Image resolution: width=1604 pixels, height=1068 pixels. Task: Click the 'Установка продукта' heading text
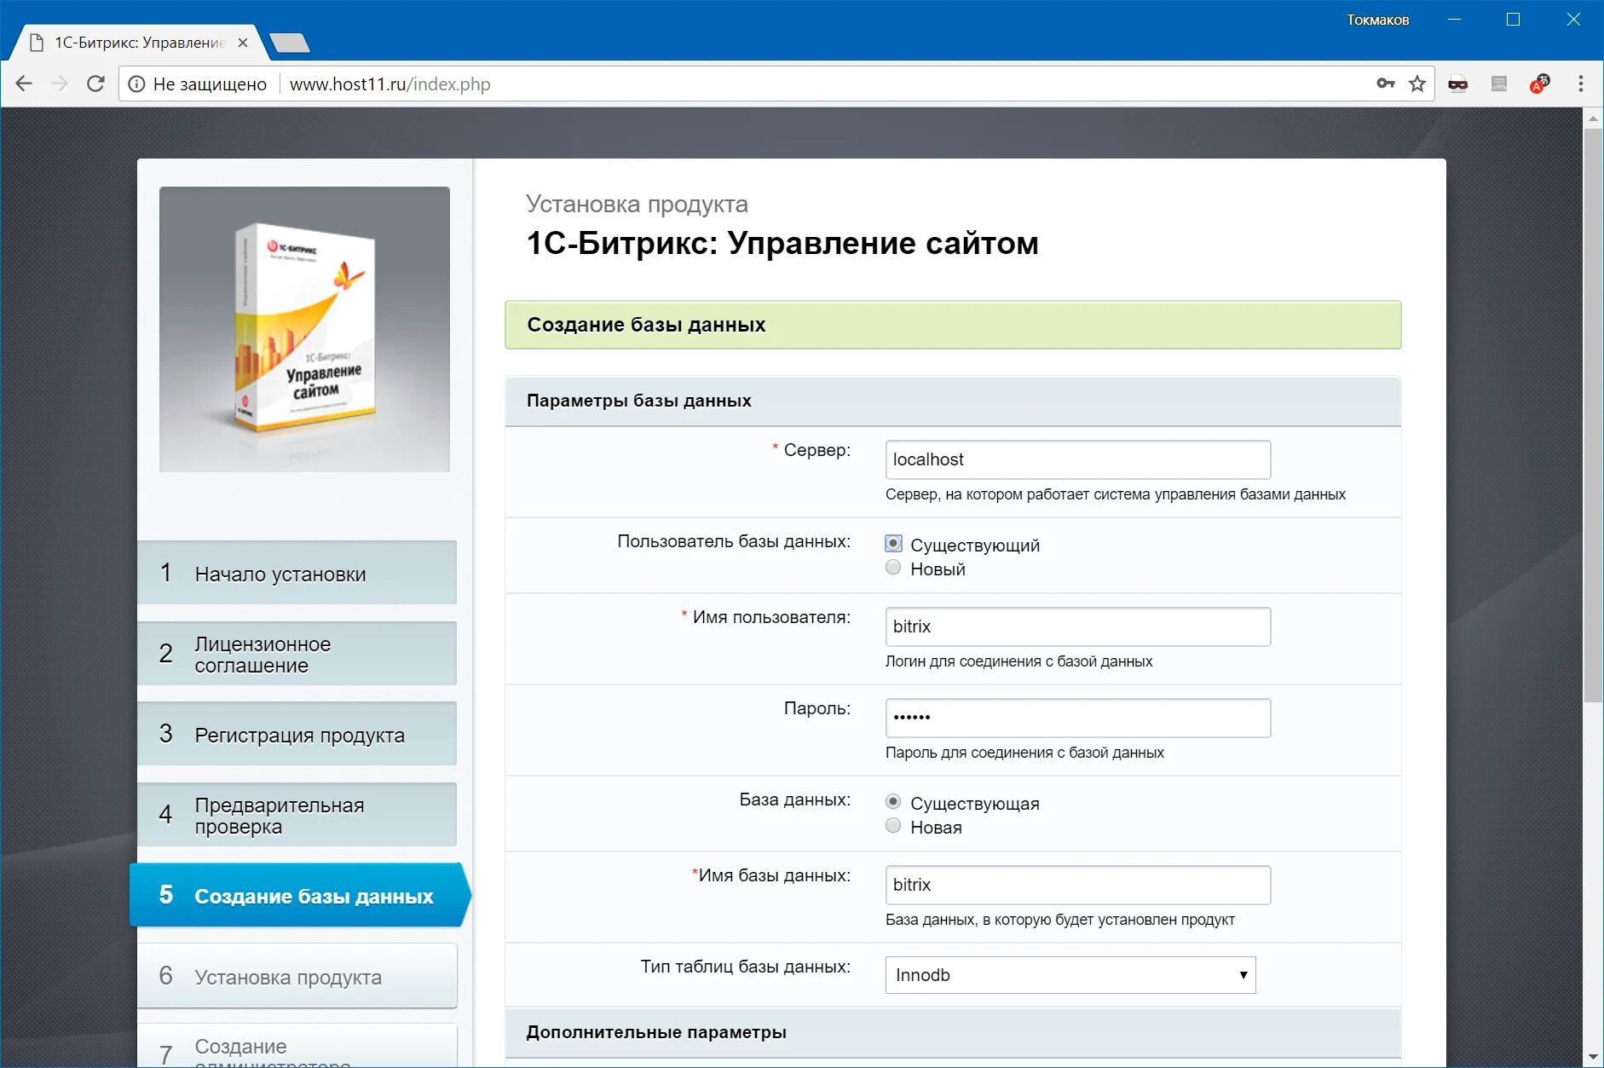point(637,204)
